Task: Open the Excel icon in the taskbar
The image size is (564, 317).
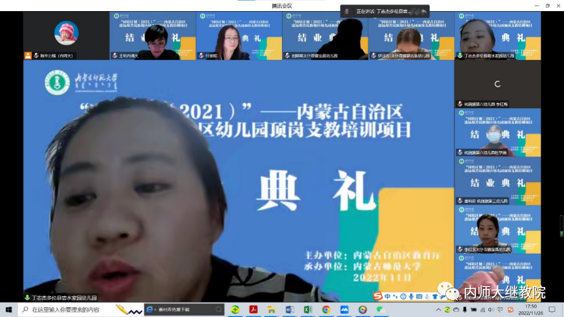Action: (307, 310)
